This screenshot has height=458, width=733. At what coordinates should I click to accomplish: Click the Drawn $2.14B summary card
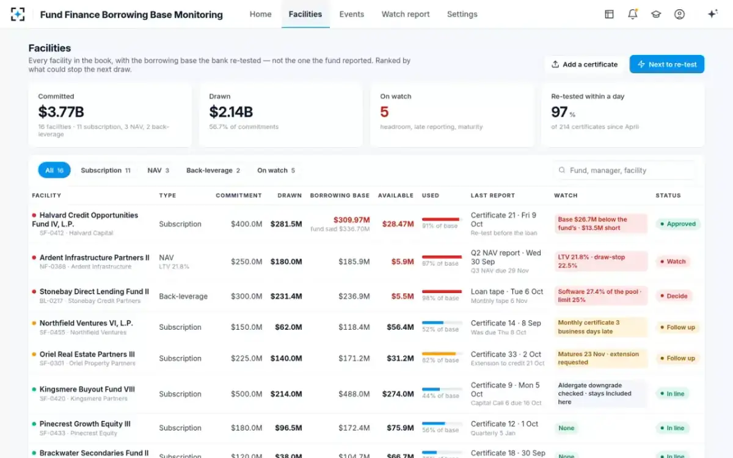[281, 115]
